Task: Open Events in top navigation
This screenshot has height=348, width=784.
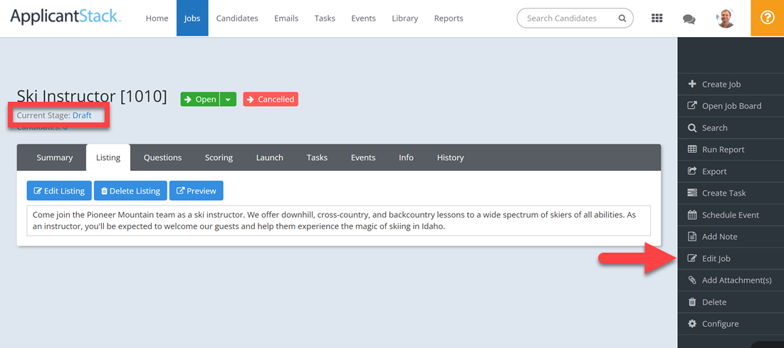Action: (363, 19)
